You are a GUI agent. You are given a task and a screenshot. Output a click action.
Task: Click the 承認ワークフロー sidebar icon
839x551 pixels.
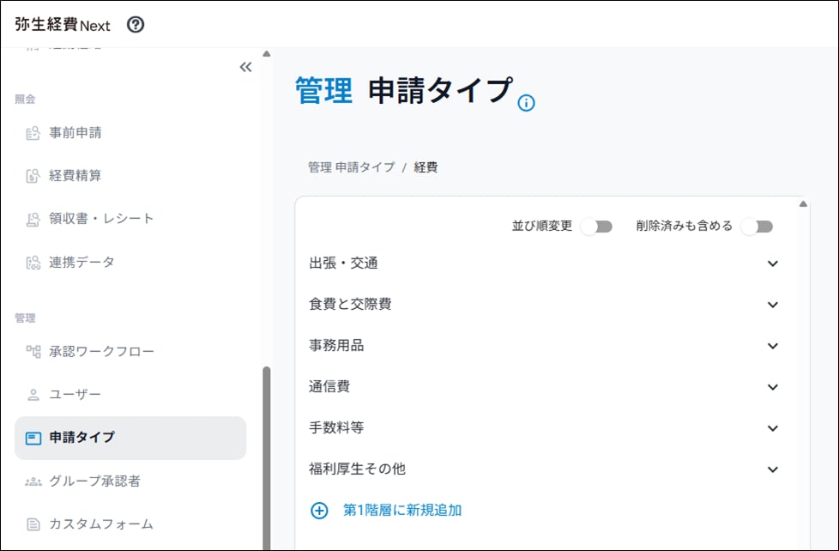pyautogui.click(x=33, y=351)
